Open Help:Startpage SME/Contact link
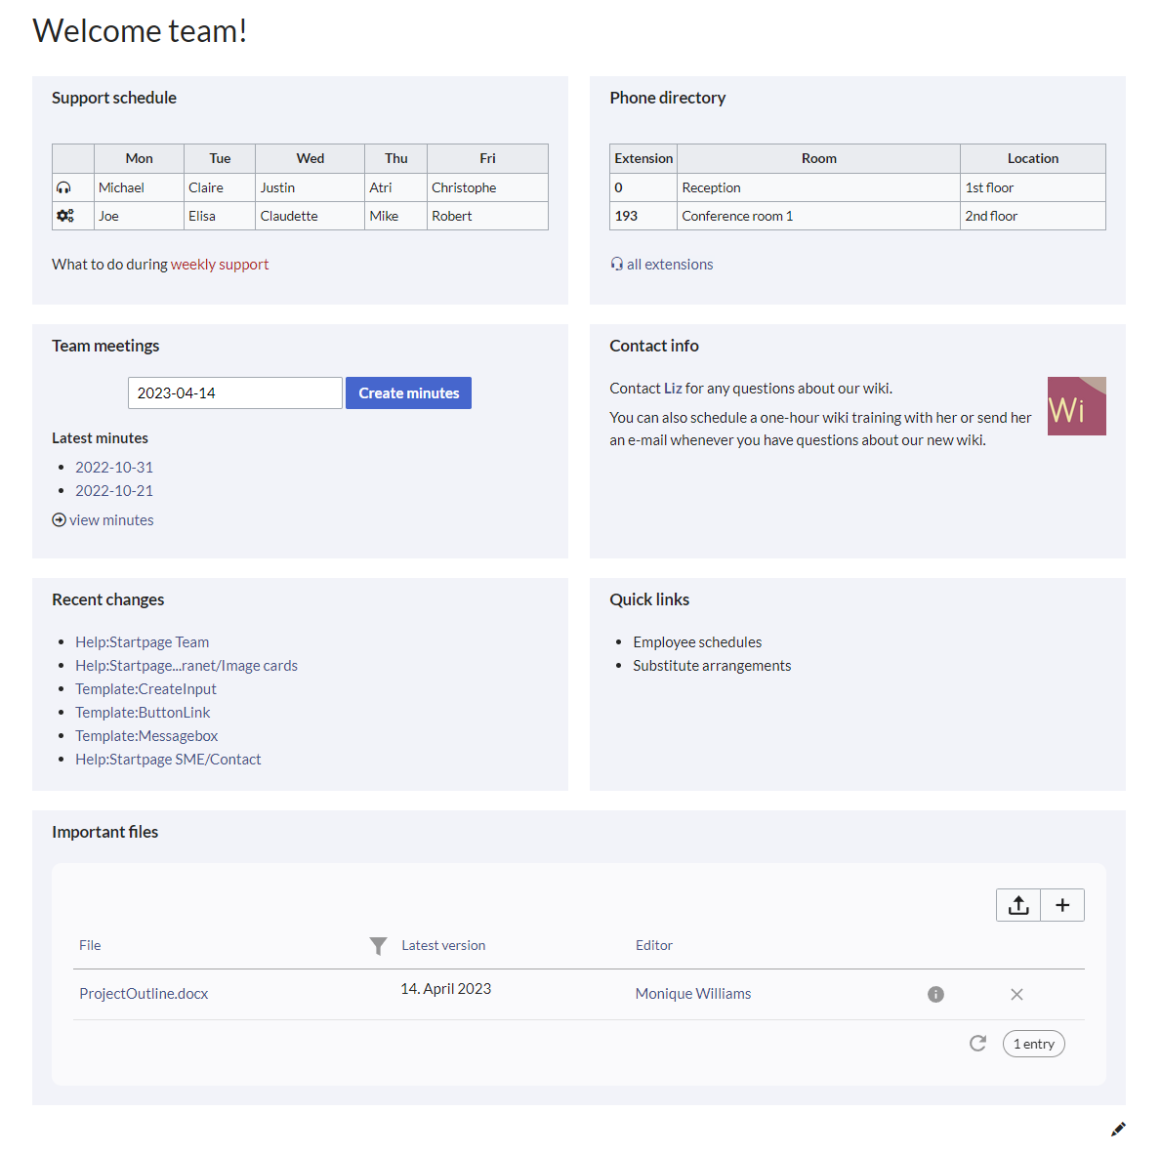 (168, 760)
